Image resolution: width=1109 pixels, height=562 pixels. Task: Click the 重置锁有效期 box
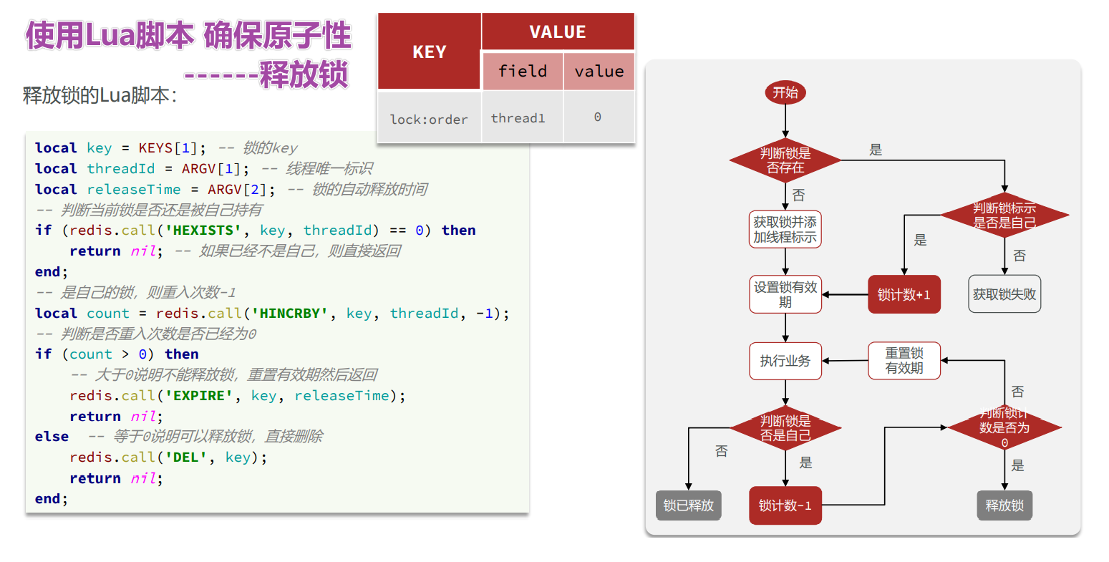tap(904, 360)
